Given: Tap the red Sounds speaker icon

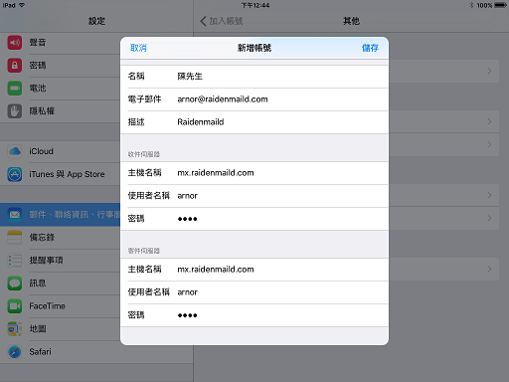Looking at the screenshot, I should pyautogui.click(x=15, y=43).
